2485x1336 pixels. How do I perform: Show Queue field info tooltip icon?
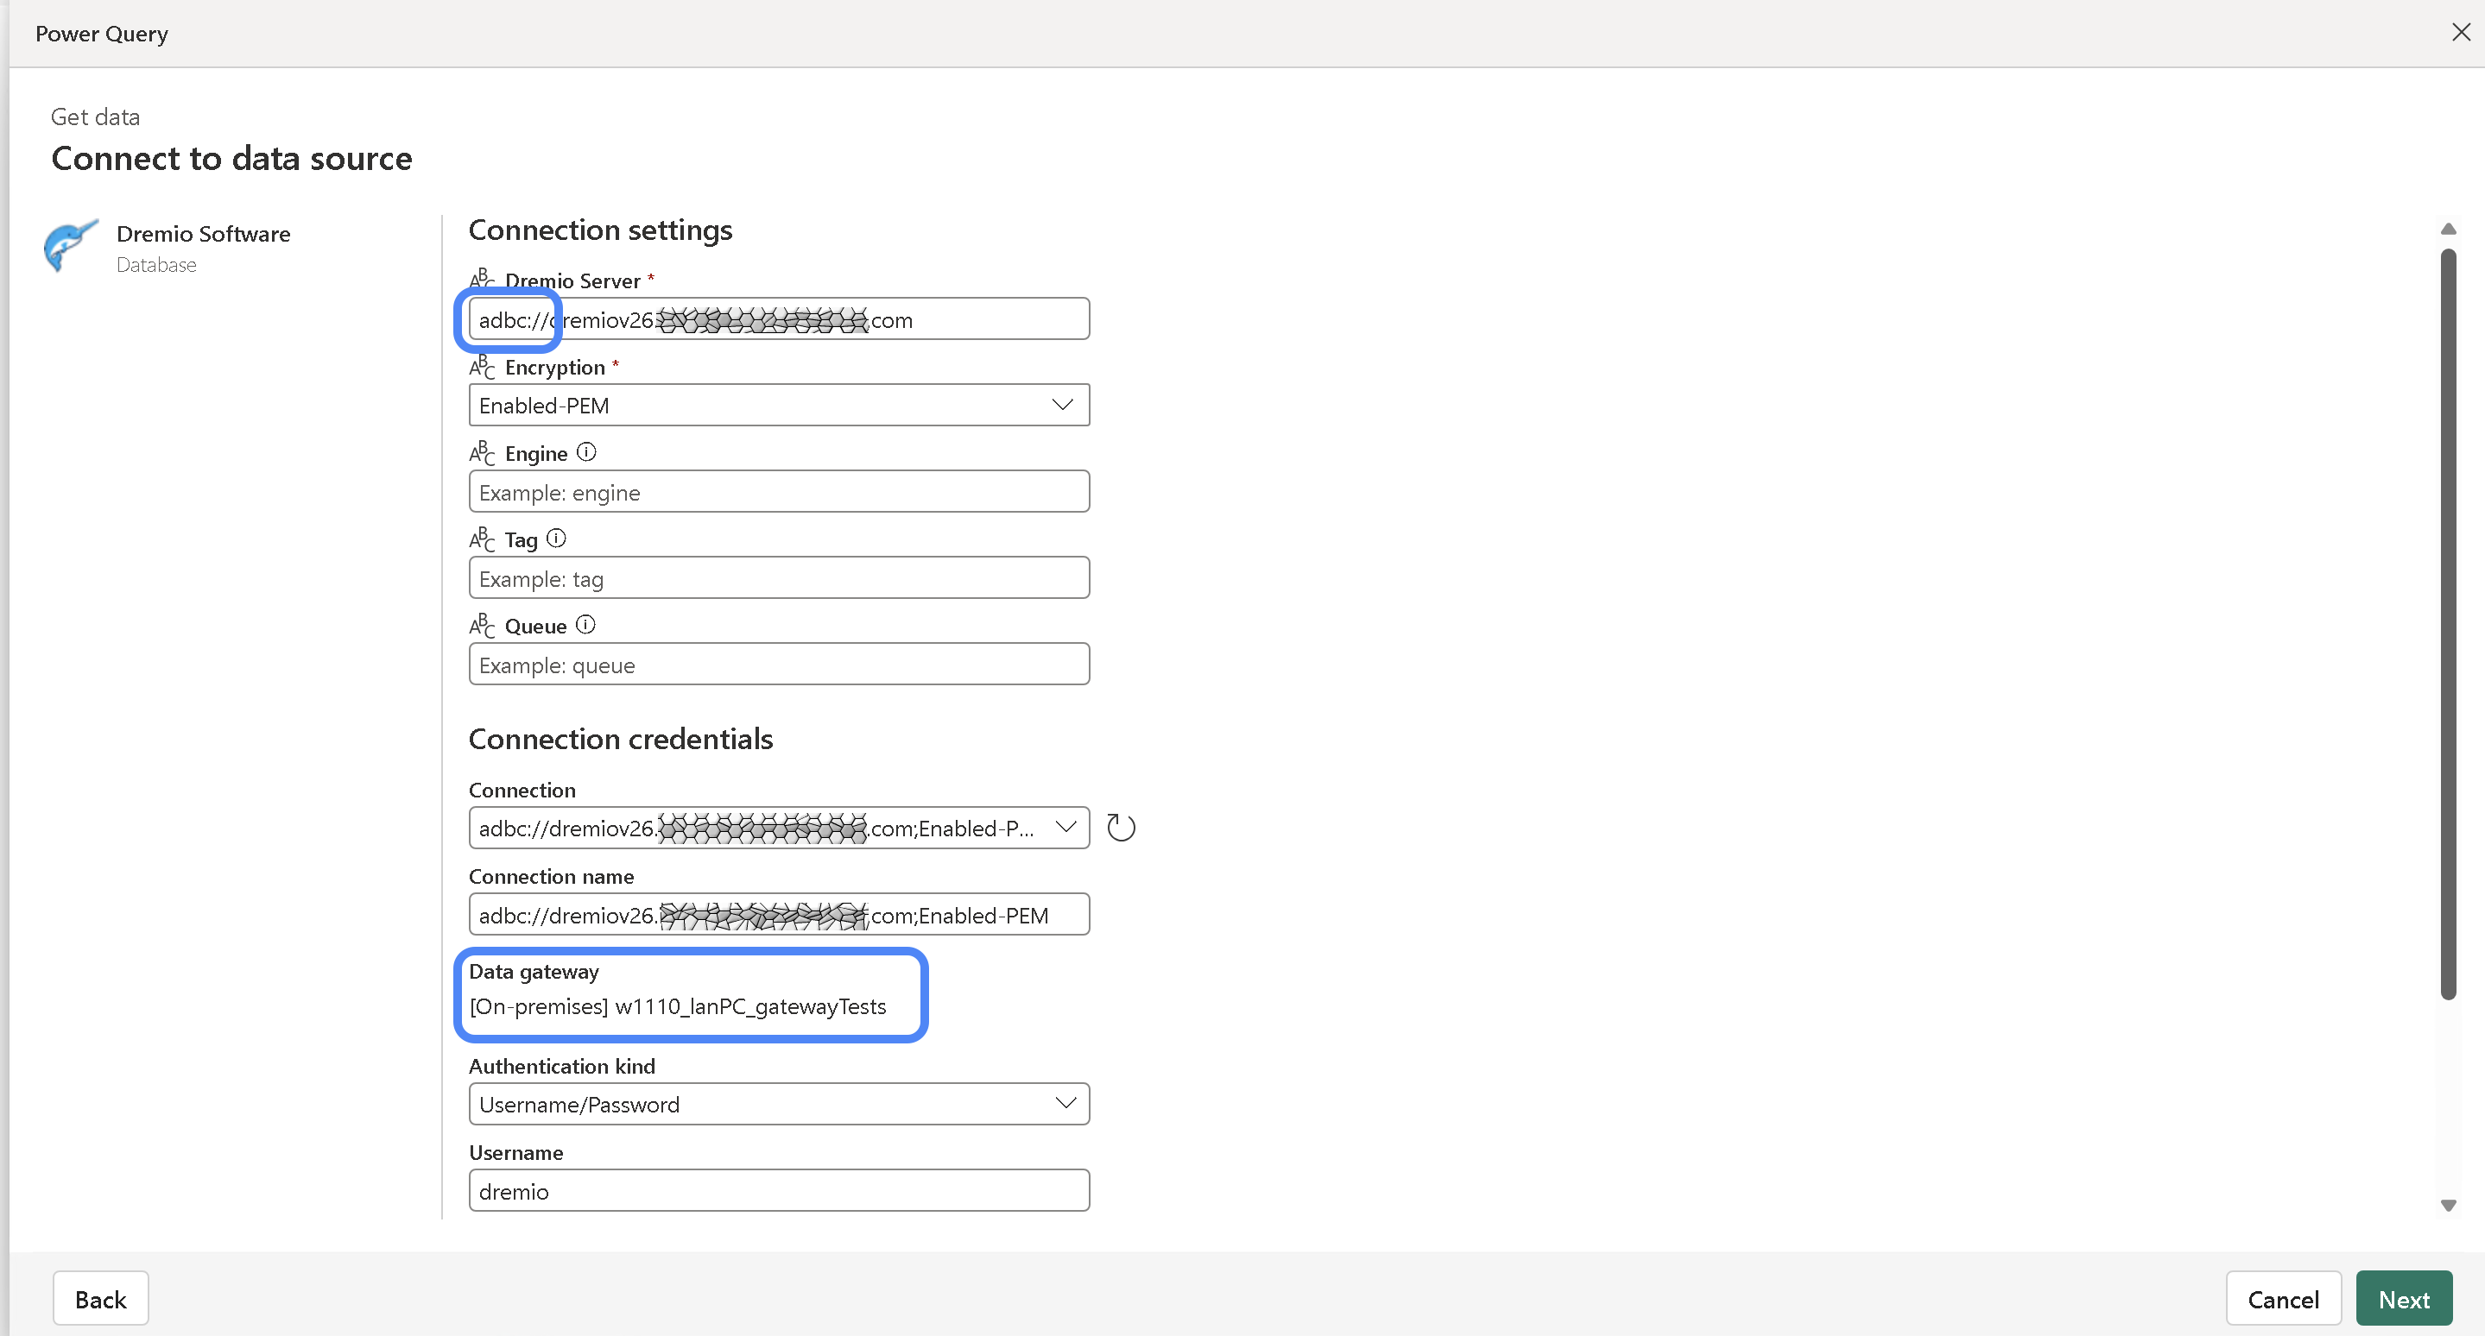click(585, 625)
